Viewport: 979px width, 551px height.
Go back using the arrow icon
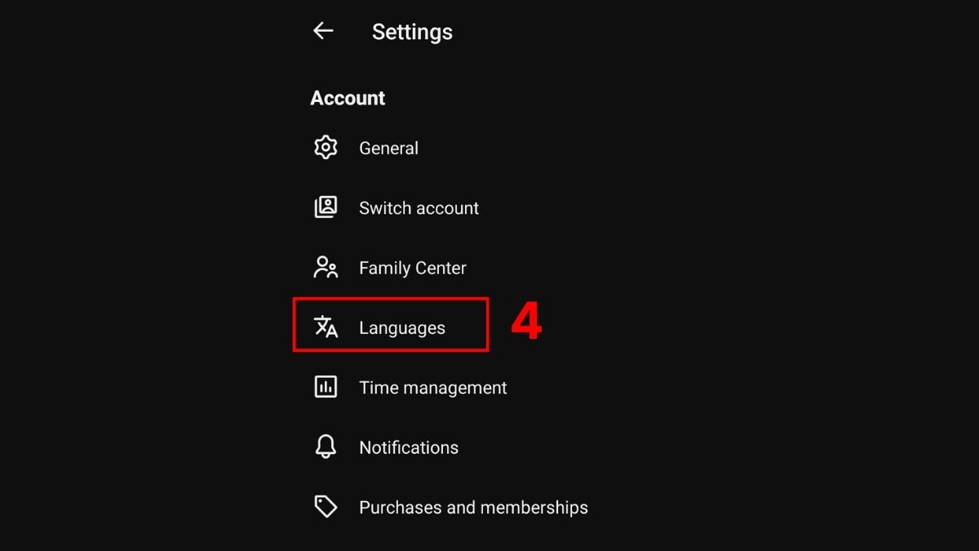[x=323, y=31]
